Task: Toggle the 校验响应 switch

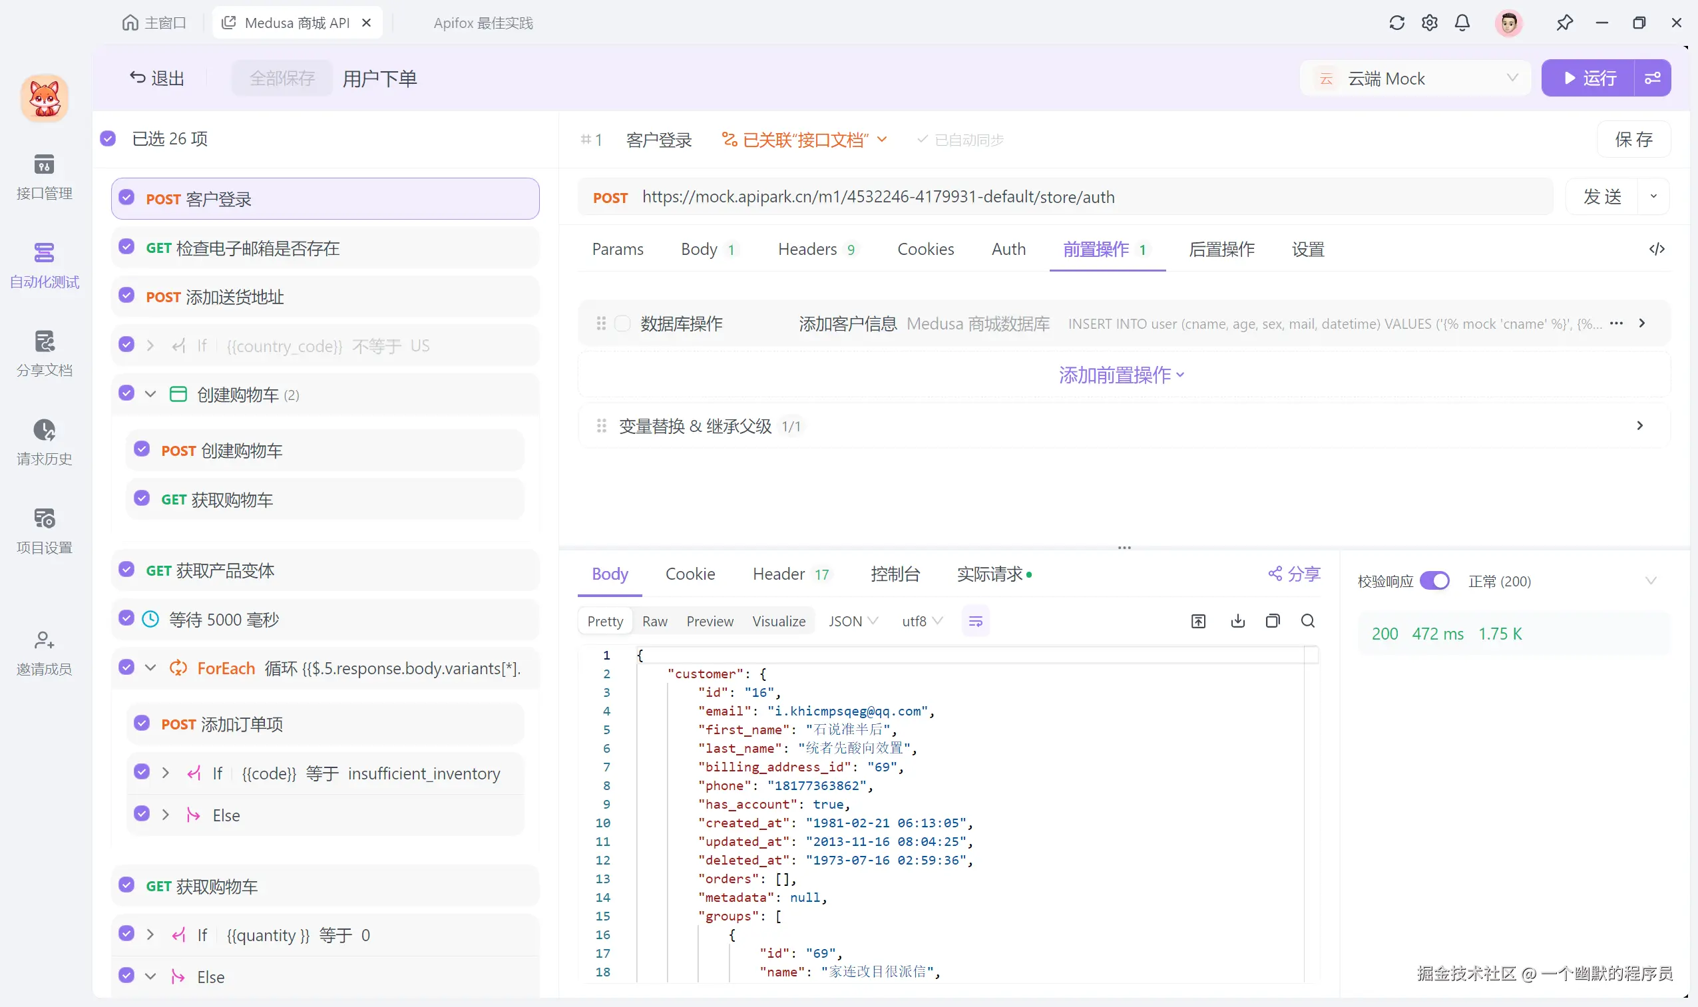Action: (x=1434, y=581)
